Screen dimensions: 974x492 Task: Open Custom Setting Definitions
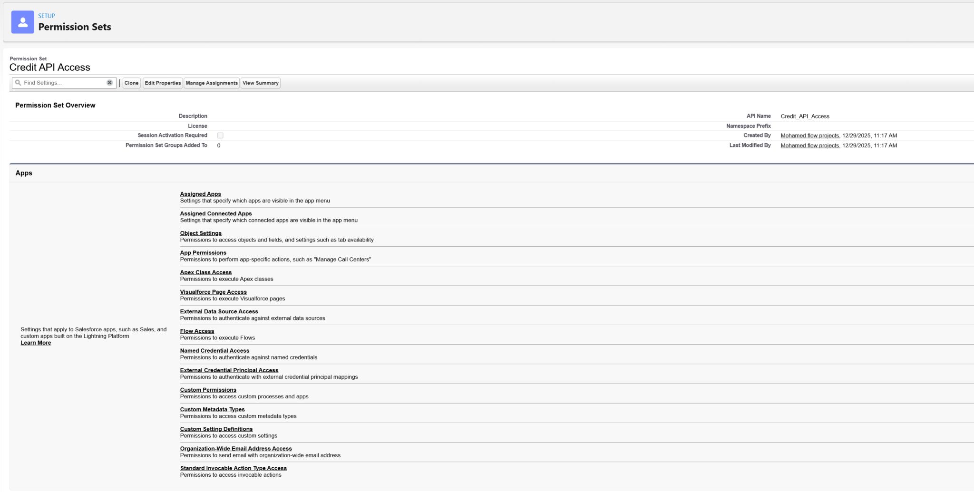pyautogui.click(x=216, y=429)
